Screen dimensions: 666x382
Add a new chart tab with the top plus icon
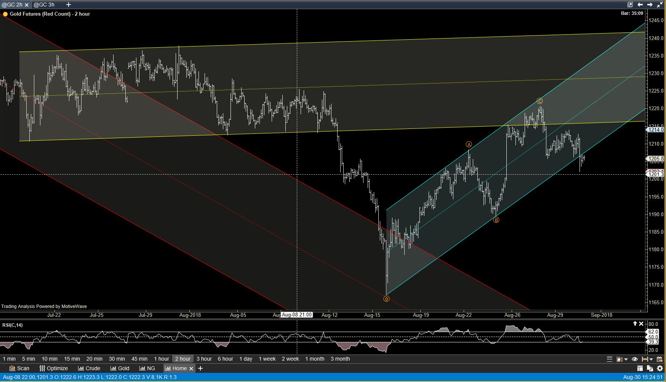[69, 5]
